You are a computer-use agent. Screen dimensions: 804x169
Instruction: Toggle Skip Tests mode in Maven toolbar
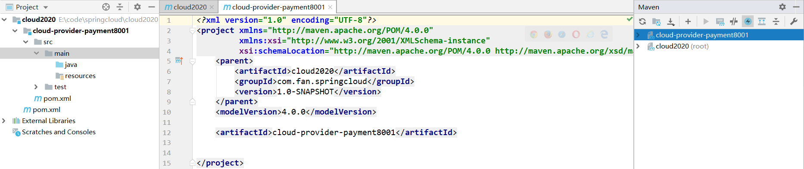tap(748, 21)
